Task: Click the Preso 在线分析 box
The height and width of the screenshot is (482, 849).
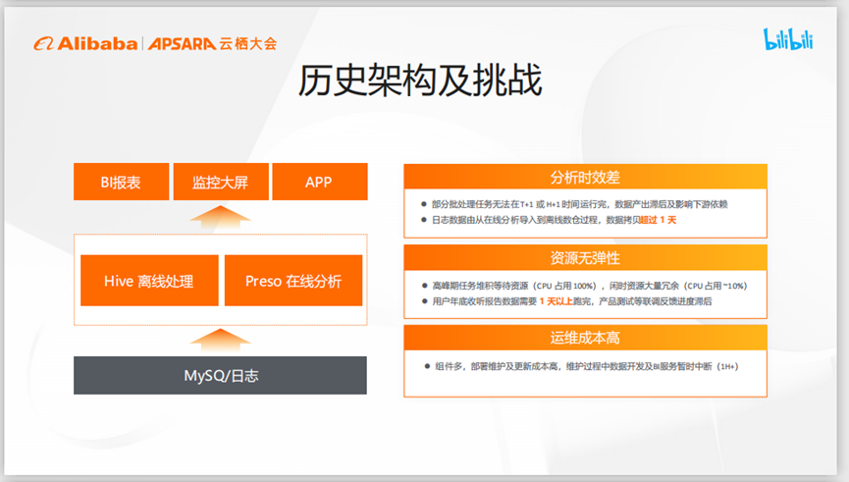Action: click(293, 281)
